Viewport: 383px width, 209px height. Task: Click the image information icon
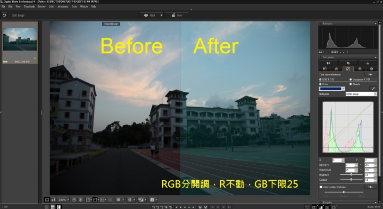[152, 200]
